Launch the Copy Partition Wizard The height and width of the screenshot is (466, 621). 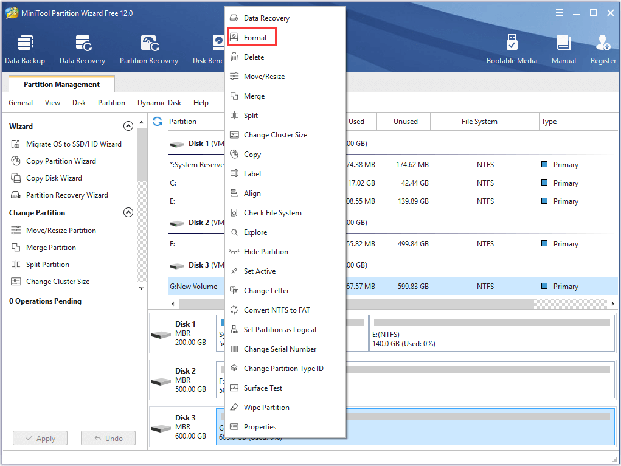click(54, 161)
